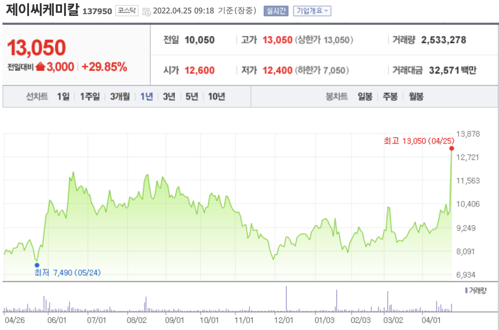Image resolution: width=499 pixels, height=330 pixels.
Task: Click the 10,406 price axis label
Action: pos(468,204)
